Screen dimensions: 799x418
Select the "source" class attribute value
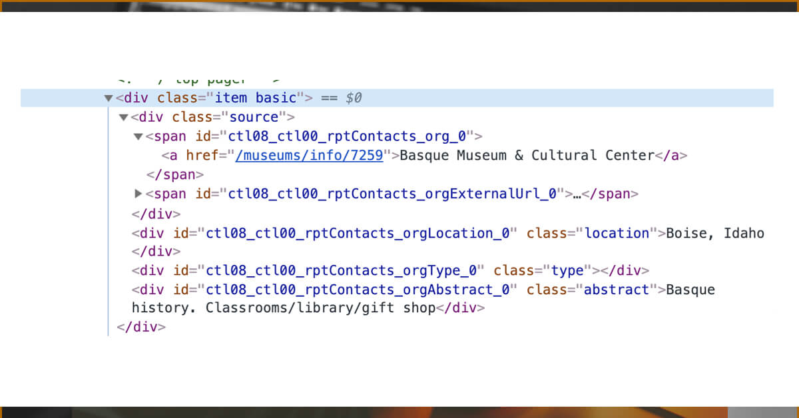click(x=254, y=117)
